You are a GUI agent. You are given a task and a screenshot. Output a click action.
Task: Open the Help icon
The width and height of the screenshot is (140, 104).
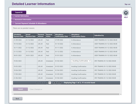click(126, 13)
